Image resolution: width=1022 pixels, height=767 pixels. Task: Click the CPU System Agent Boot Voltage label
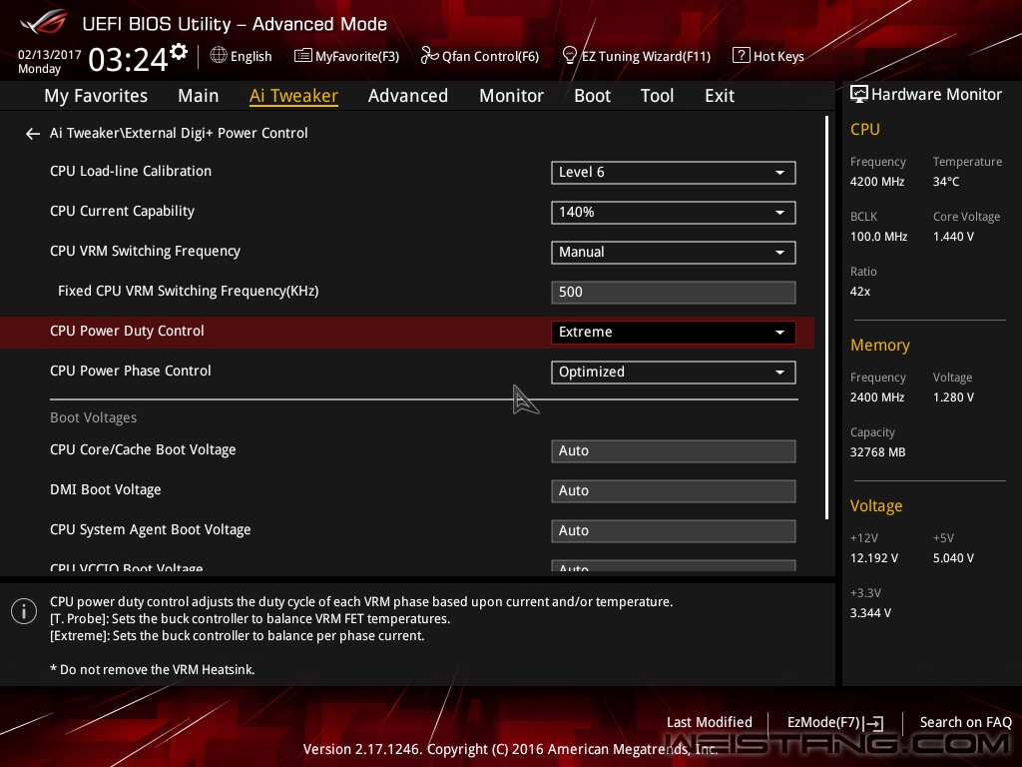150,529
